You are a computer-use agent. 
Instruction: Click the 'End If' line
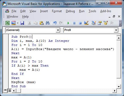click(18, 74)
